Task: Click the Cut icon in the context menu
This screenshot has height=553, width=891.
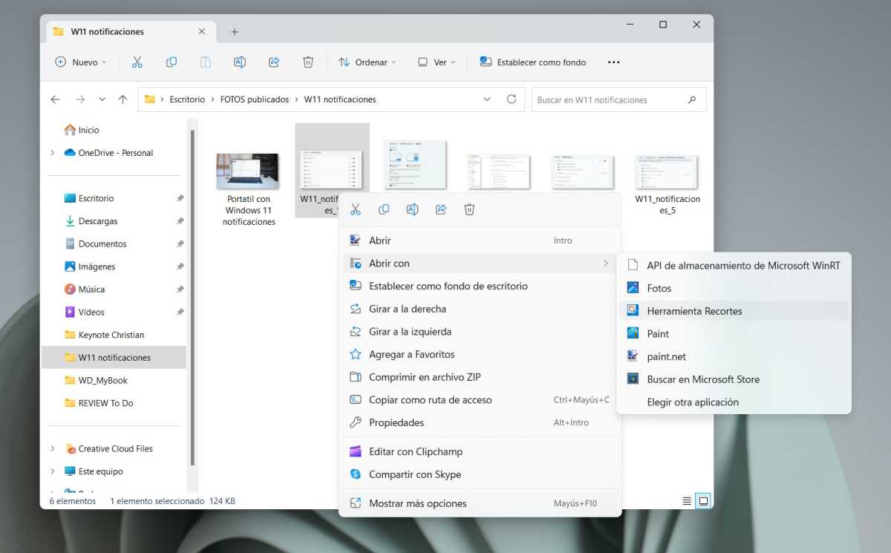Action: [356, 210]
